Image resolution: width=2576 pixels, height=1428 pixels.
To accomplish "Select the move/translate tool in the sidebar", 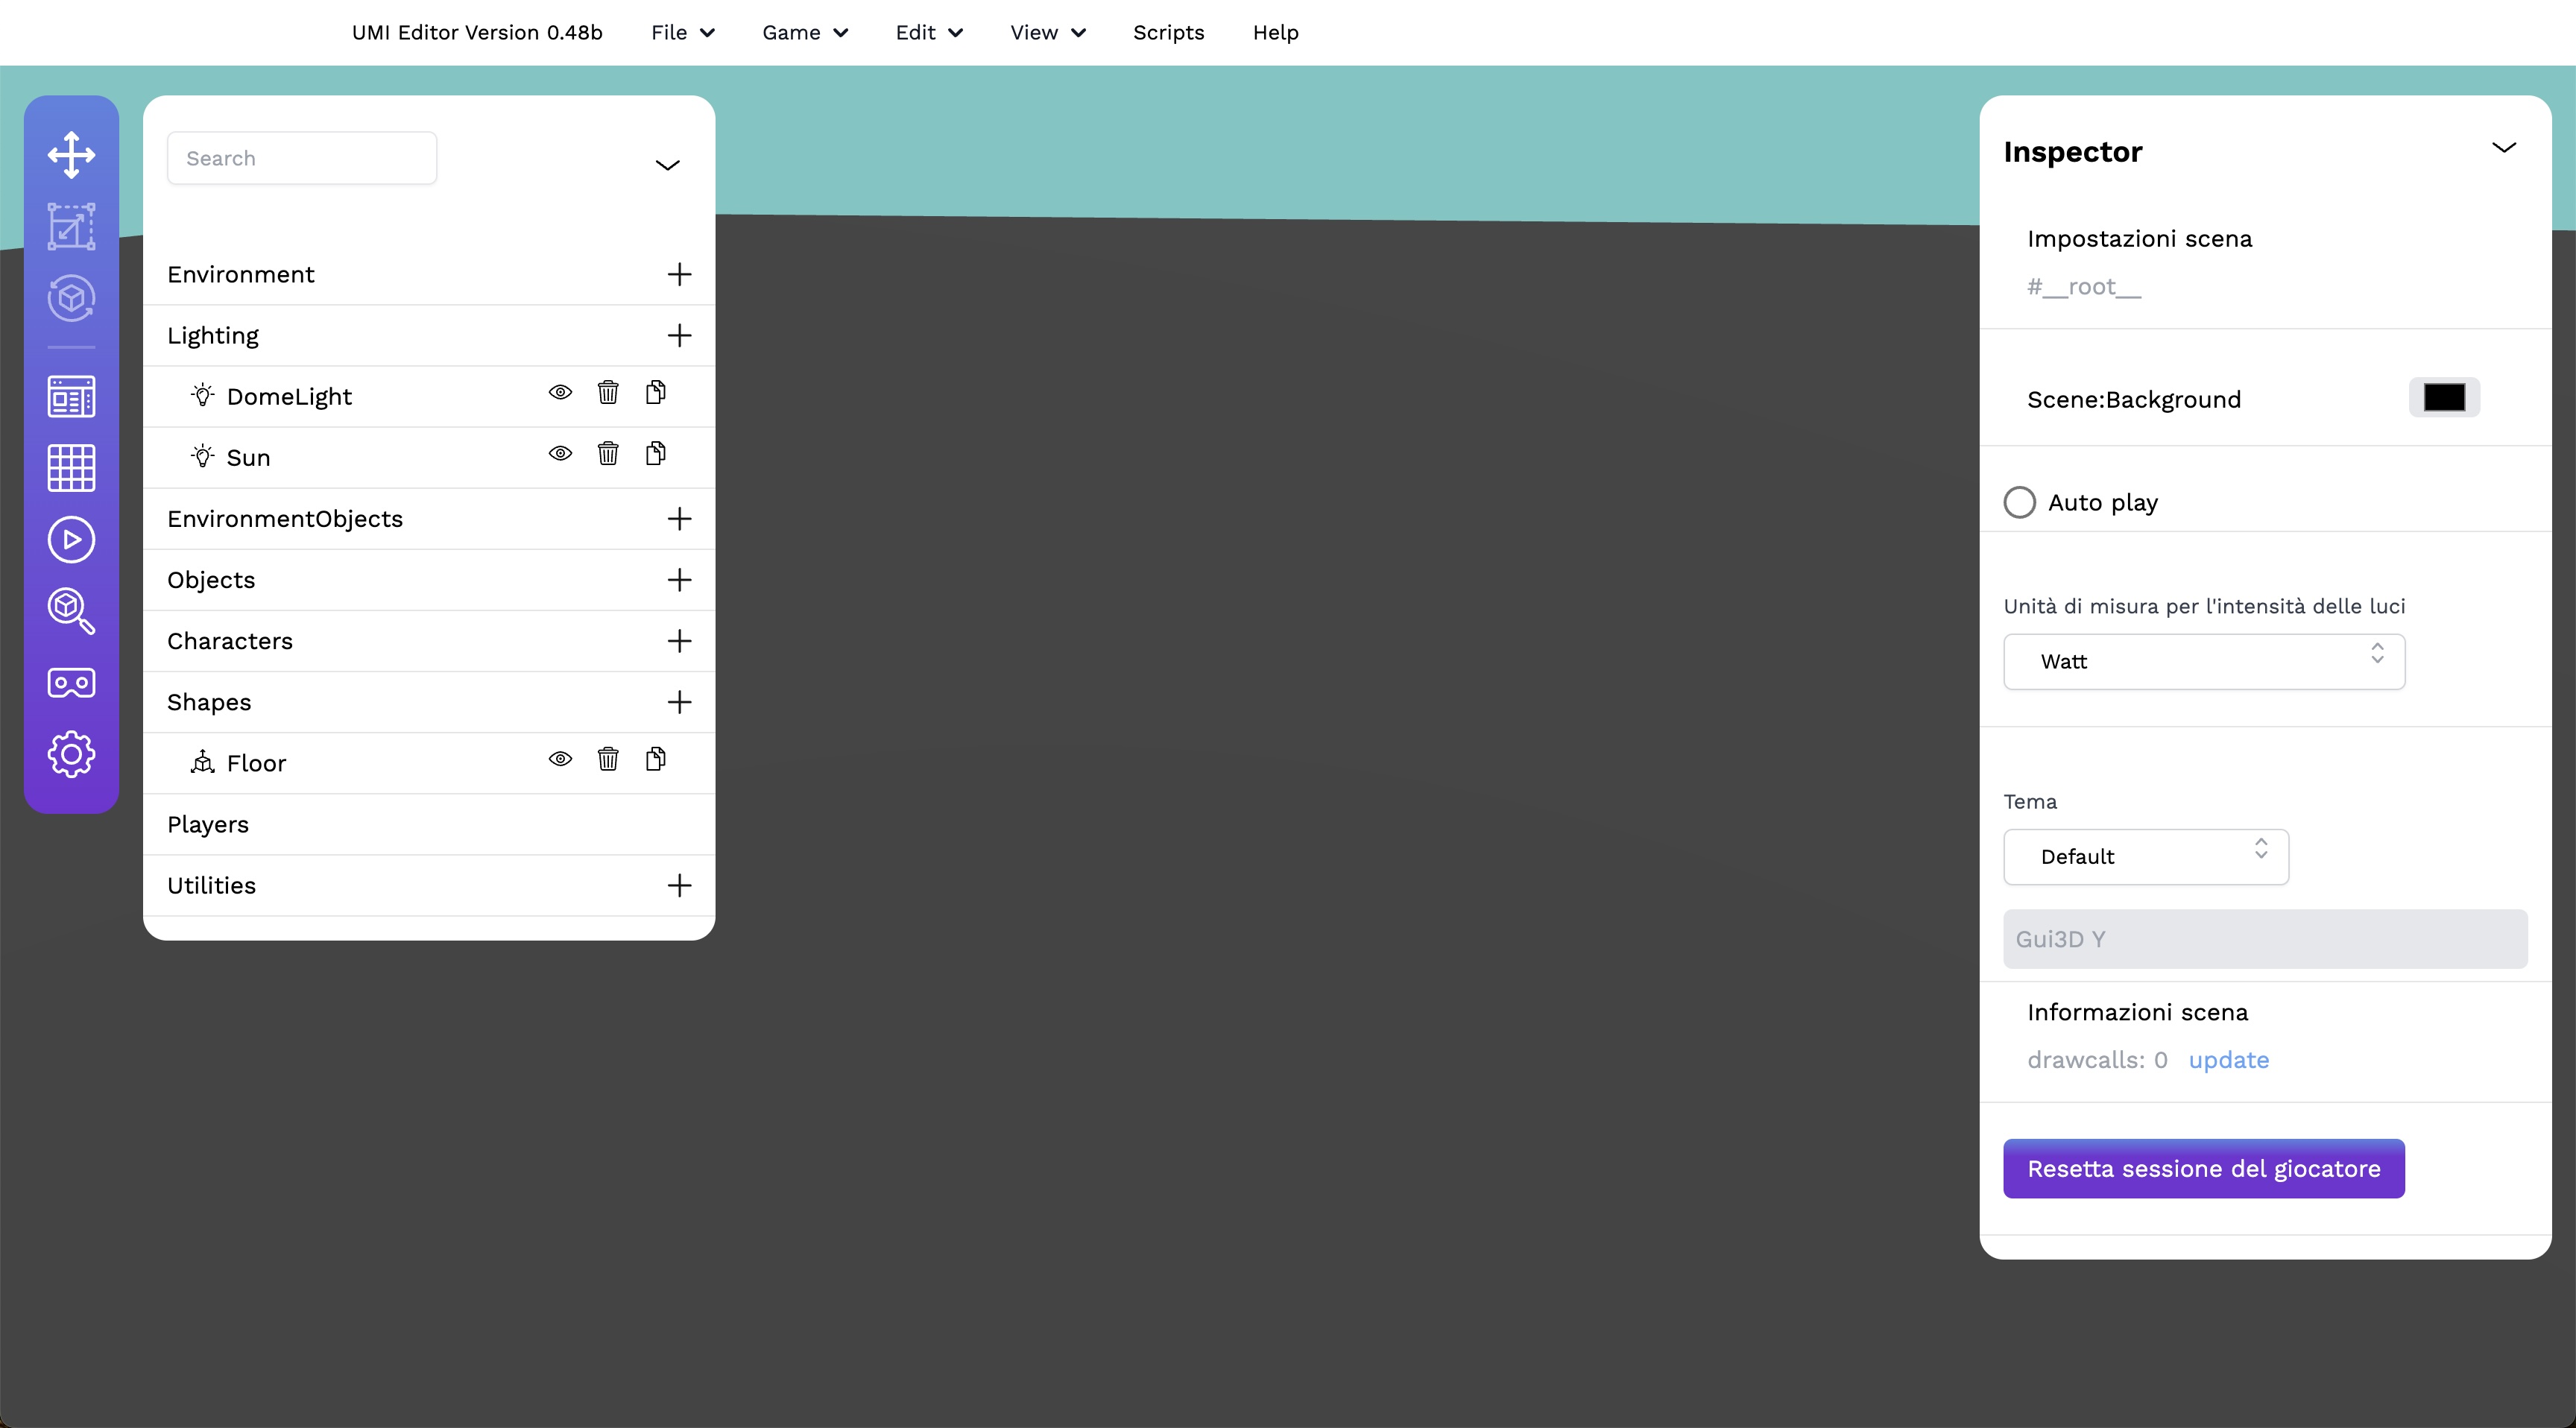I will (71, 155).
